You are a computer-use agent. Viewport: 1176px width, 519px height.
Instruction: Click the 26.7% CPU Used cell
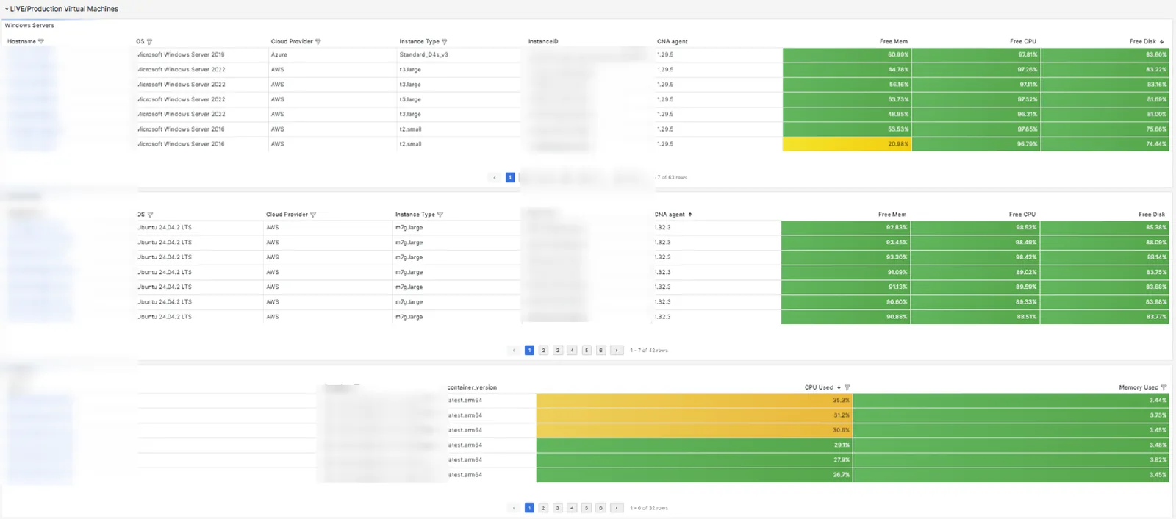click(694, 475)
